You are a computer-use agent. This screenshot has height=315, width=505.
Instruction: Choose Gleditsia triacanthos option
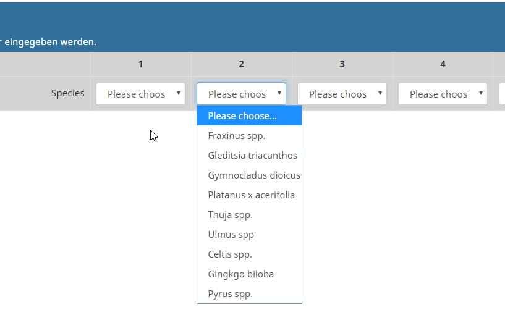pyautogui.click(x=252, y=156)
